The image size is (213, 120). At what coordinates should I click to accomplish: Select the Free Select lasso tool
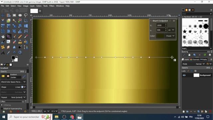tap(26, 15)
